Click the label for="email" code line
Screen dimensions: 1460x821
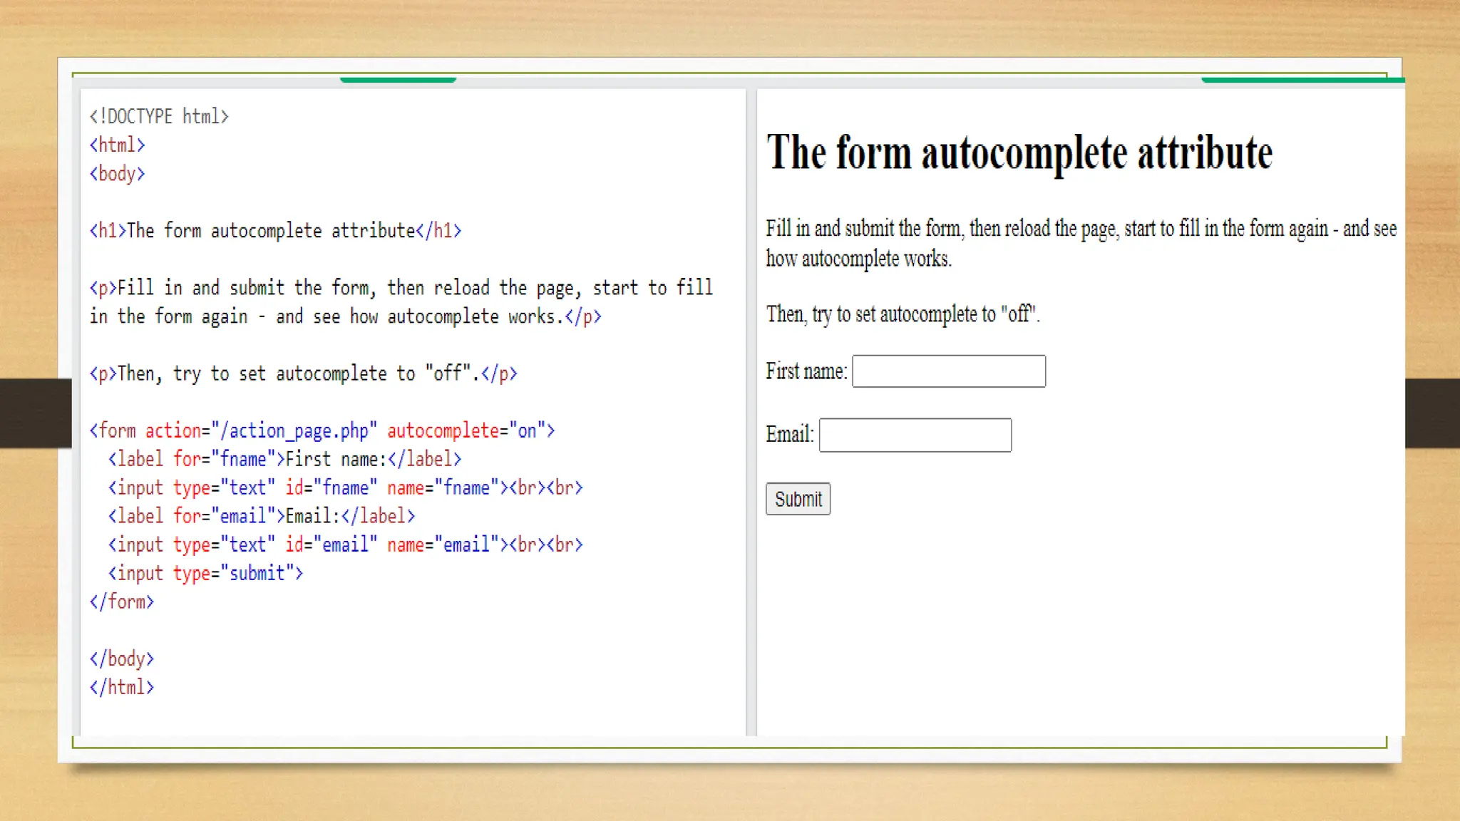coord(261,516)
